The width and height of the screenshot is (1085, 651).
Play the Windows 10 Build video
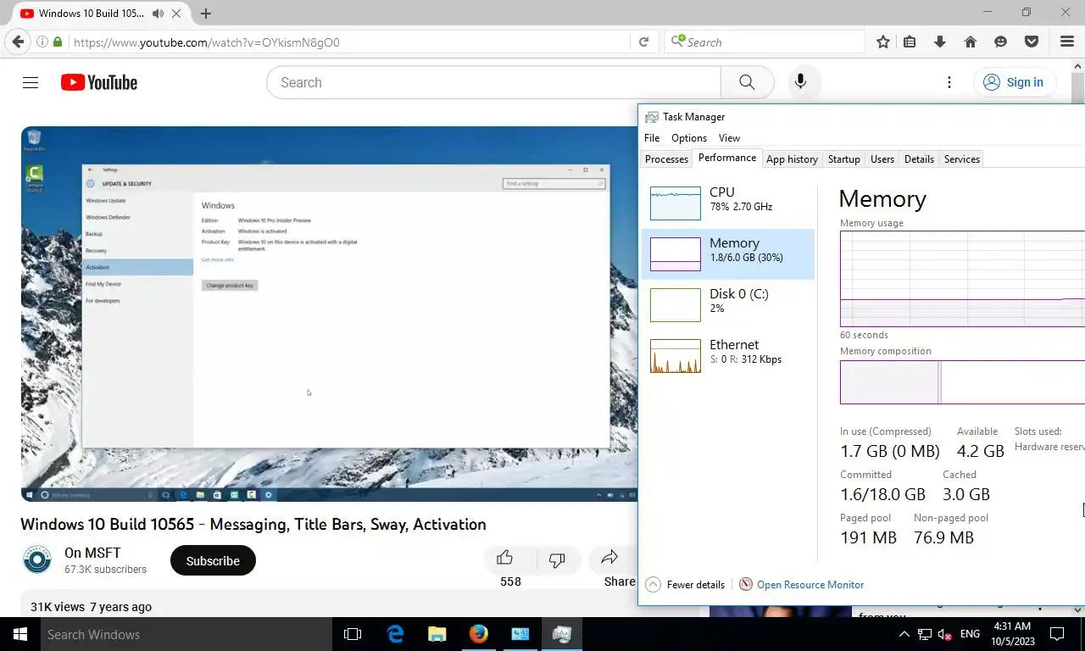tap(329, 314)
